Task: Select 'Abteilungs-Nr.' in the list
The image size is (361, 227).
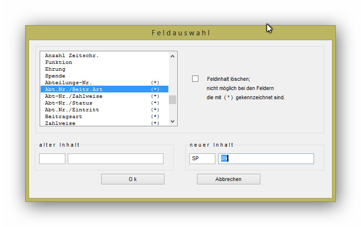Action: [68, 83]
